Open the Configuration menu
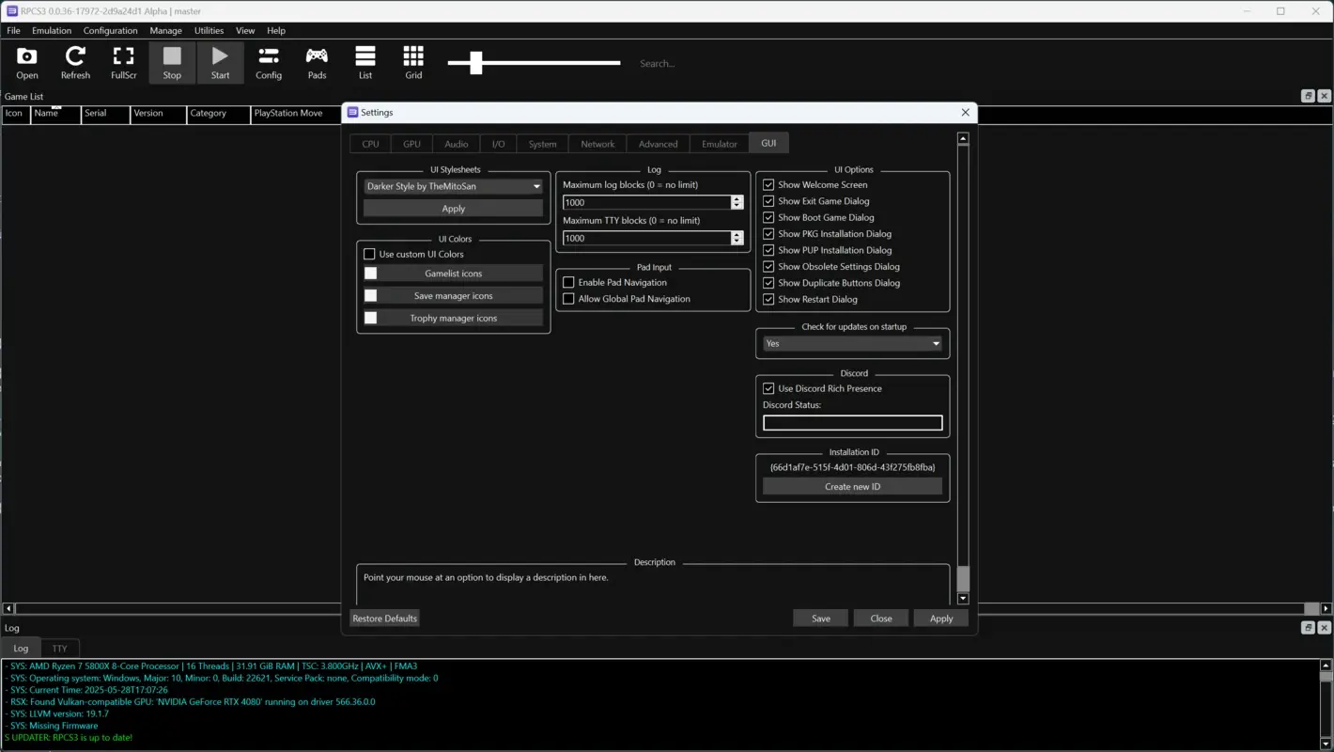 click(110, 30)
